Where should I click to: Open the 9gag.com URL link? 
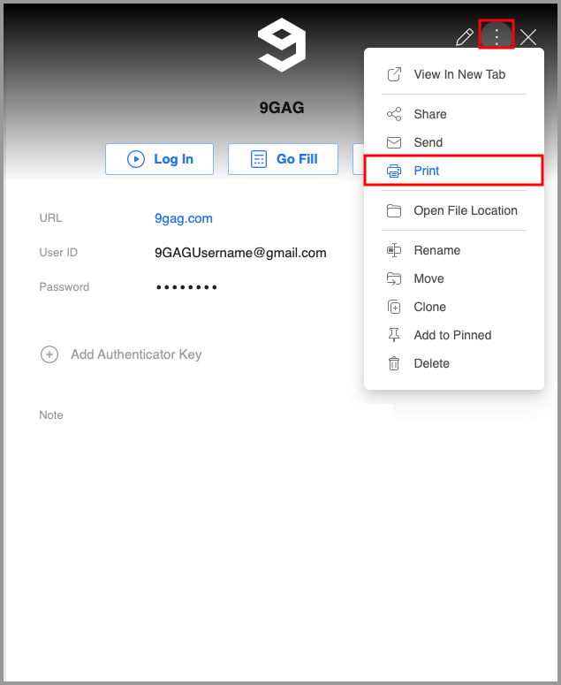(x=183, y=218)
